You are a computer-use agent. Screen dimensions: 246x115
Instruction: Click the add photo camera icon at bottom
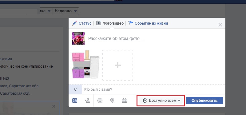[75, 101]
